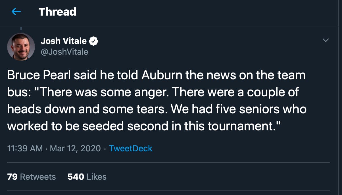Click the tweet line starting "heads down"
The height and width of the screenshot is (195, 342).
click(x=157, y=109)
